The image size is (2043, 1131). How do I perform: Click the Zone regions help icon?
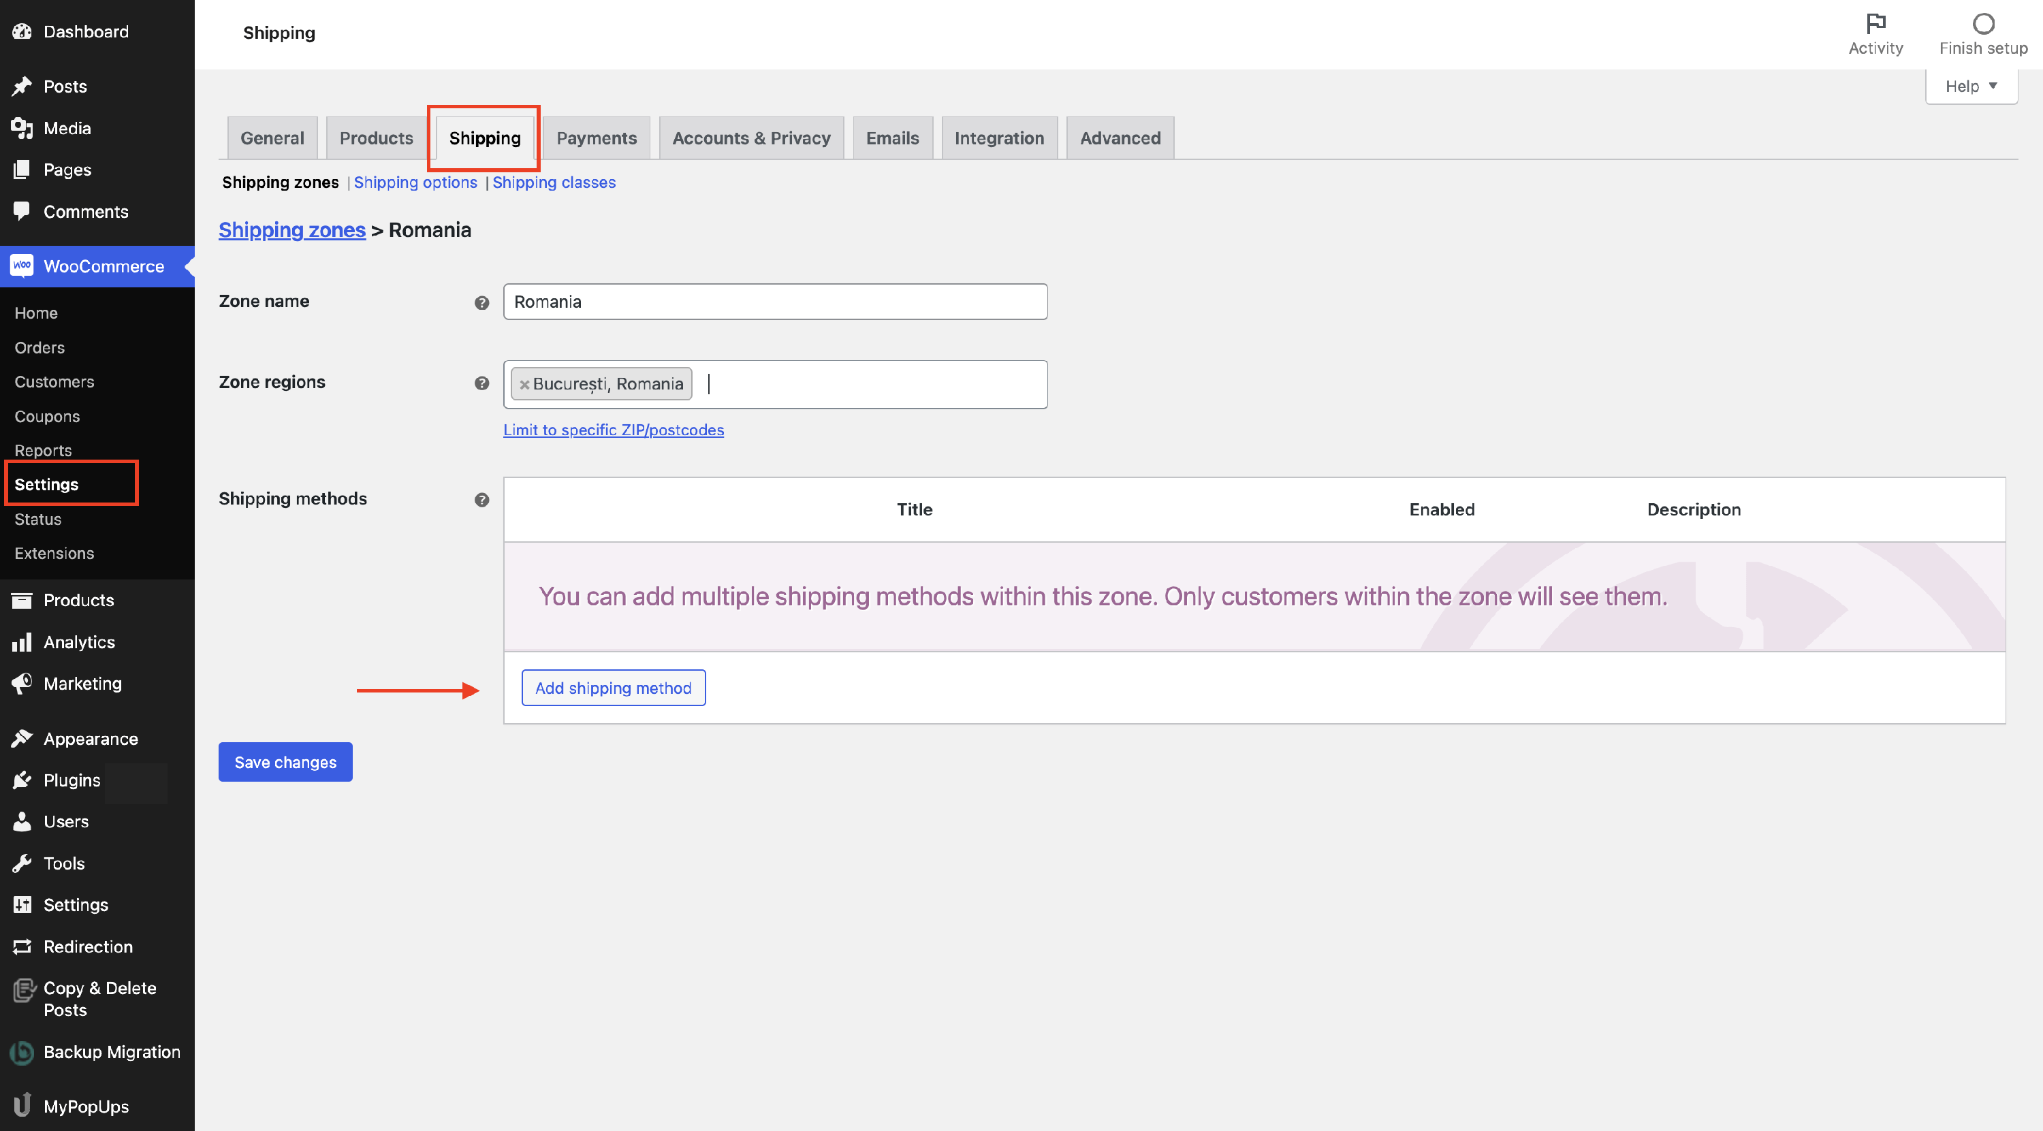[x=481, y=383]
